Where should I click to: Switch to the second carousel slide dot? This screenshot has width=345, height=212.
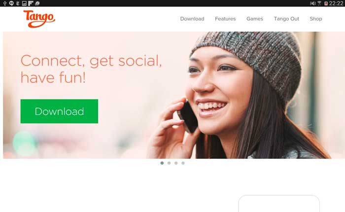pos(169,163)
